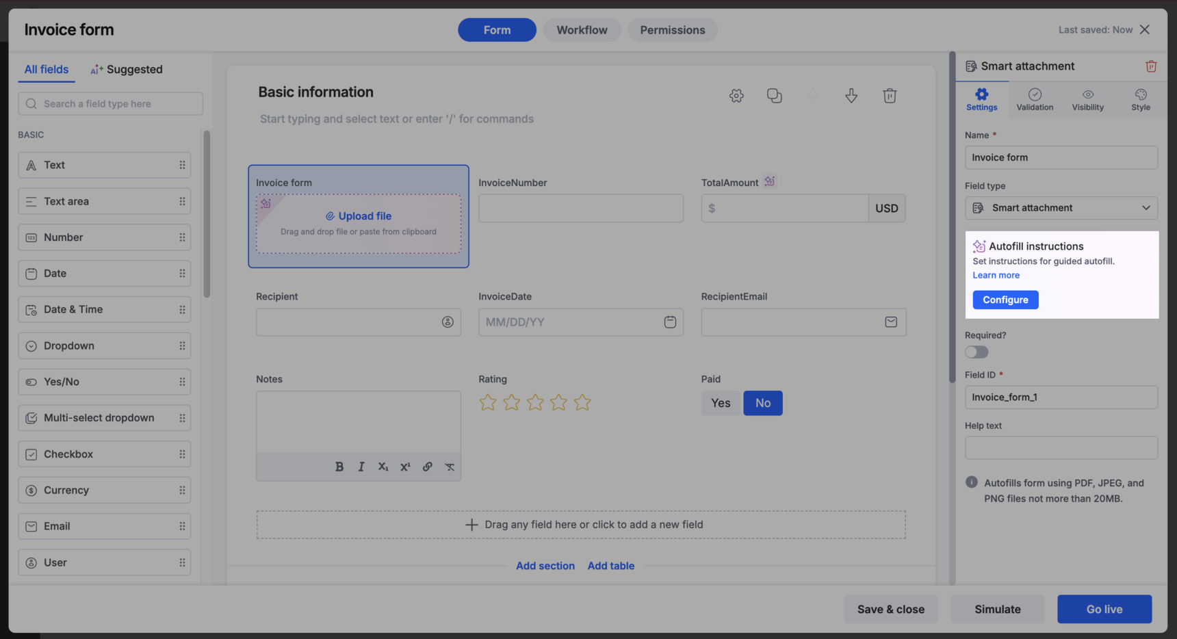Click autofill sparkle icon beside TotalAmount
The height and width of the screenshot is (639, 1177).
(770, 181)
